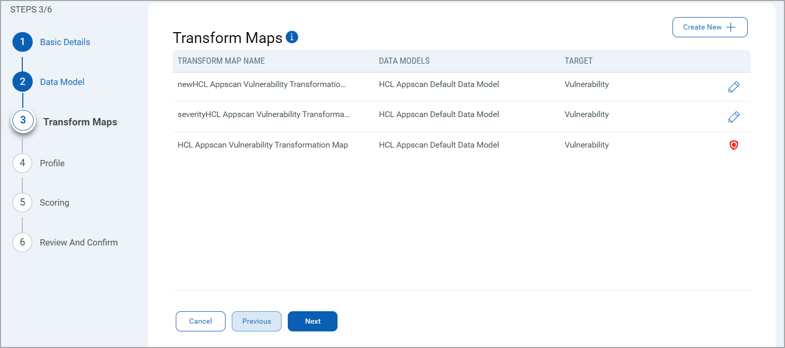Screen dimensions: 785x348
Task: Go to step 1 circle icon
Action: (22, 42)
